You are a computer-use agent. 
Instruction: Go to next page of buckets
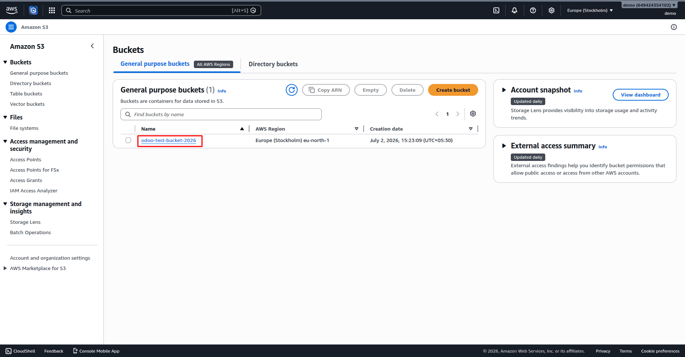[x=458, y=114]
